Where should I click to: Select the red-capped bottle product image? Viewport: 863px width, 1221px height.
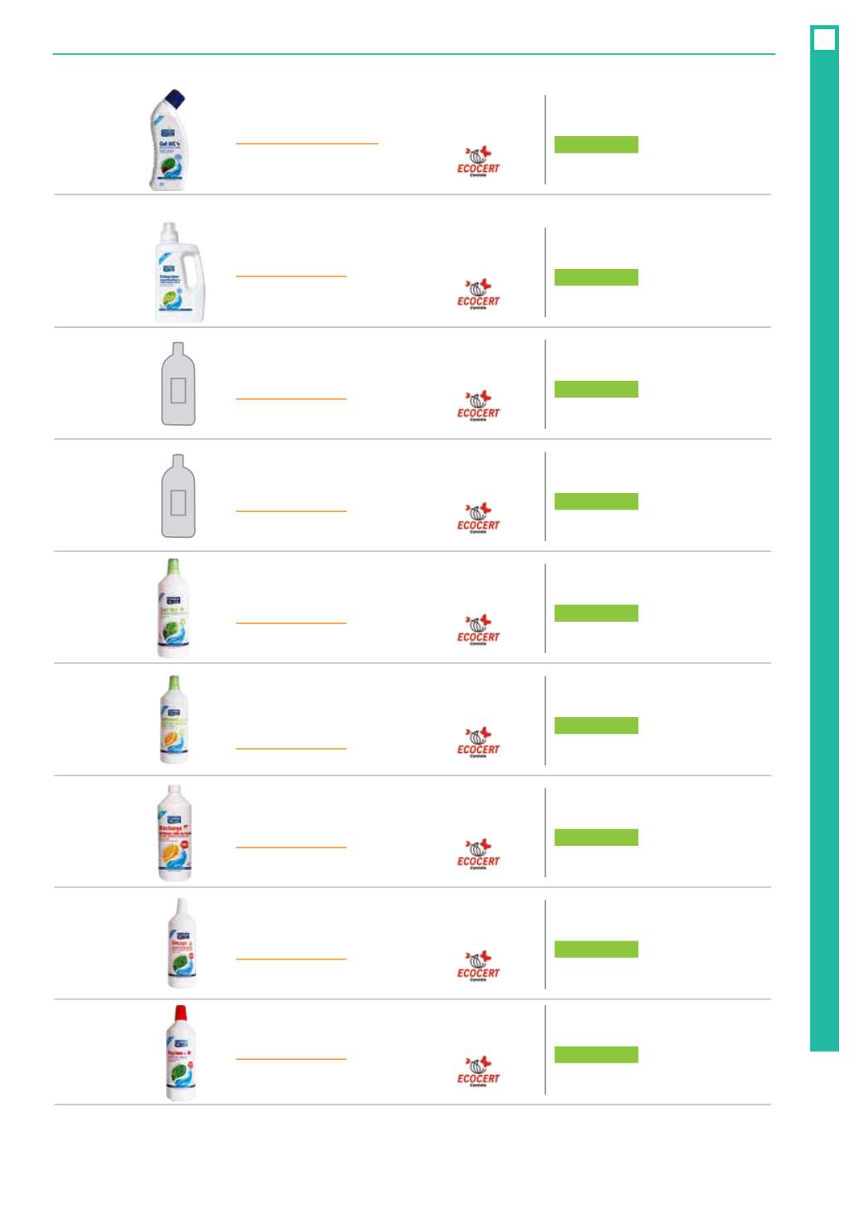(x=180, y=1053)
